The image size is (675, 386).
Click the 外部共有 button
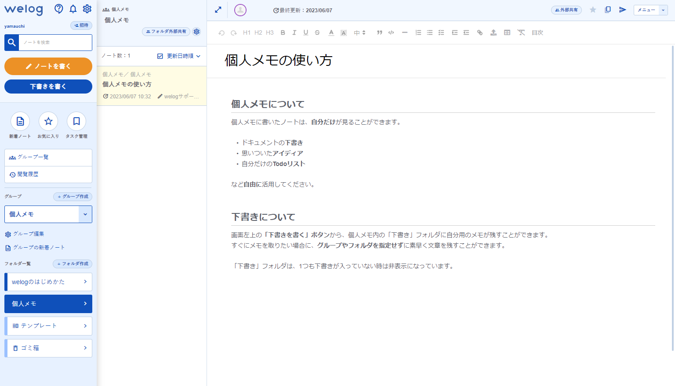pos(566,10)
